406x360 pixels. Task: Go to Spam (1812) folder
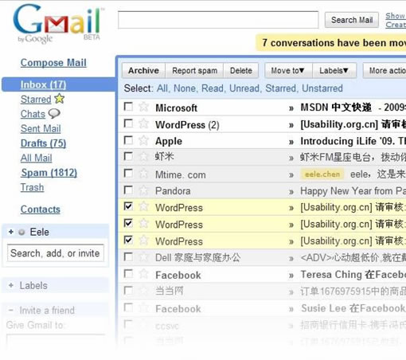coord(49,173)
